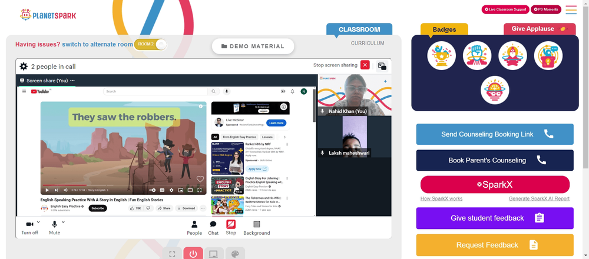The height and width of the screenshot is (259, 589).
Task: Open Background effects
Action: coord(257,227)
